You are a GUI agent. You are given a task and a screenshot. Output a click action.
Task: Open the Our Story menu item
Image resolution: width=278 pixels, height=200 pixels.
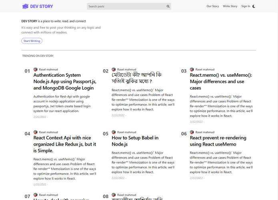pyautogui.click(x=212, y=6)
